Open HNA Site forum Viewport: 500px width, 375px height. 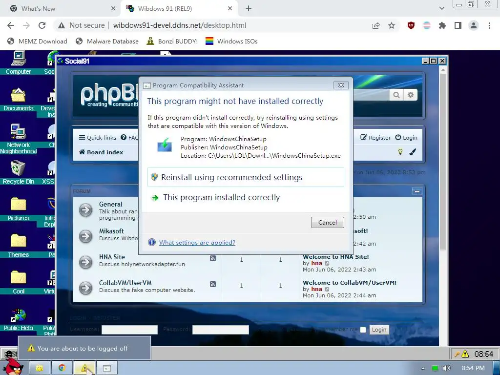[x=112, y=257]
